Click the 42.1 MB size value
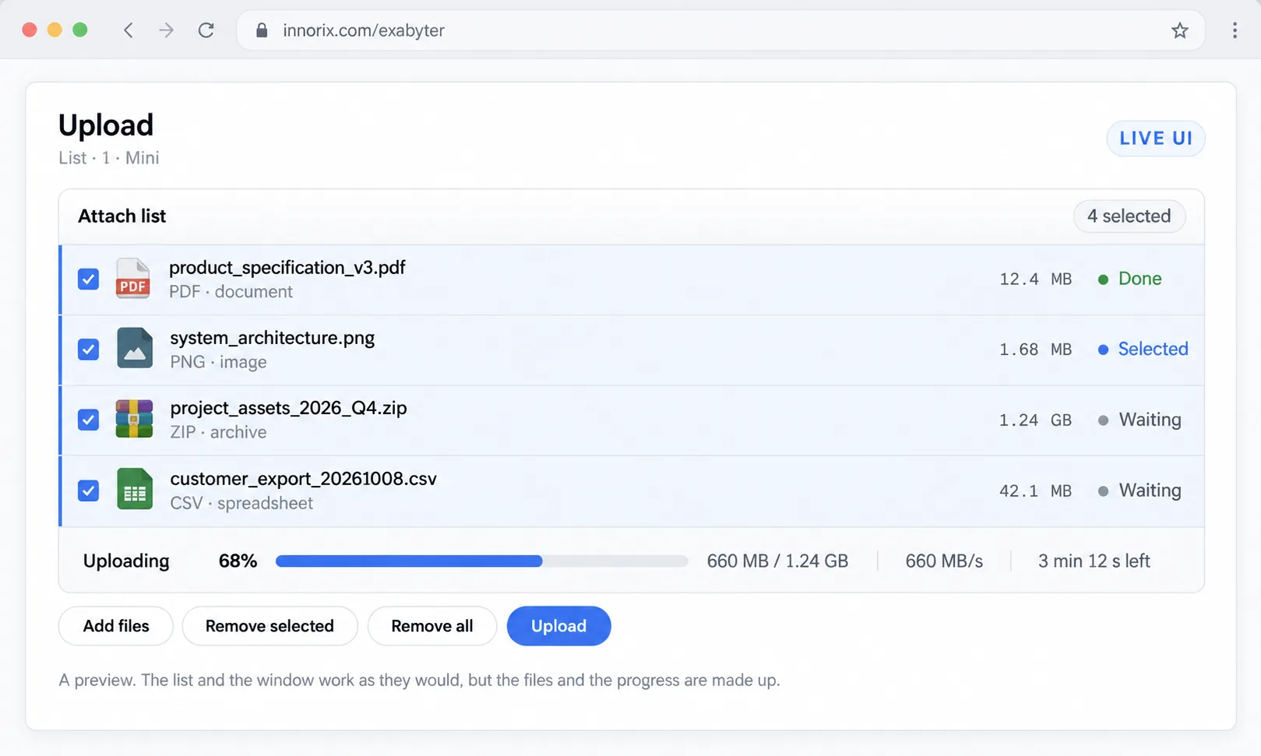 (1036, 491)
